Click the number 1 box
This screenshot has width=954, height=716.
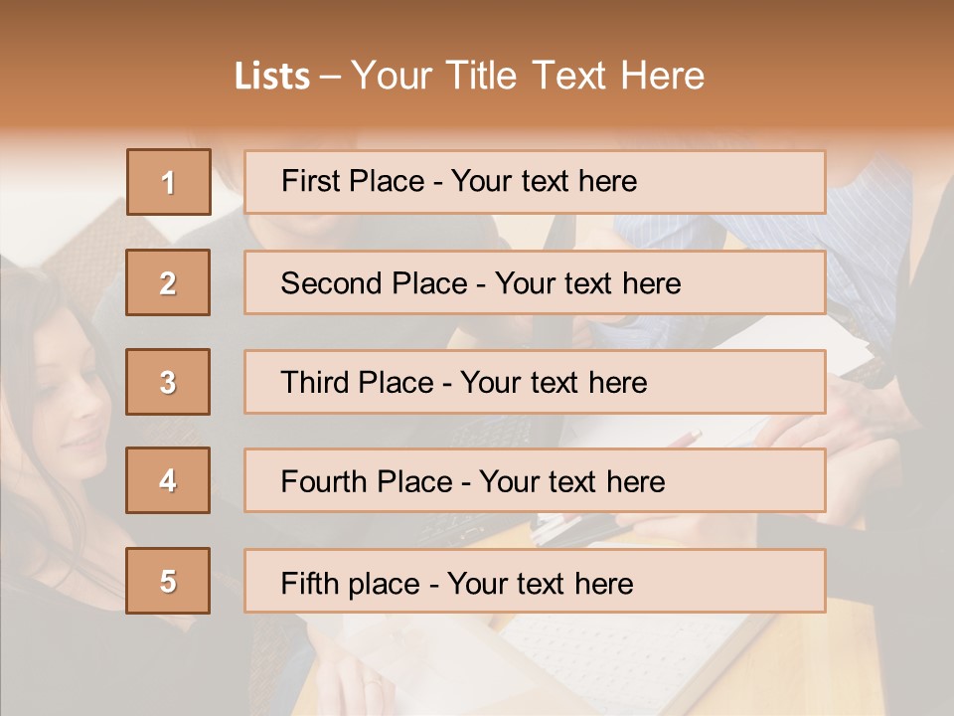coord(169,182)
